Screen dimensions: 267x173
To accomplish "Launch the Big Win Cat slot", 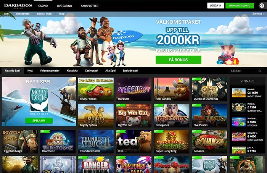I will pos(133,116).
